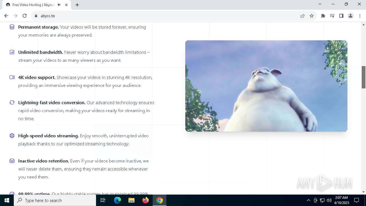Open the taskbar clock showing 2:07 AM
Viewport: 366px width, 206px height.
342,200
